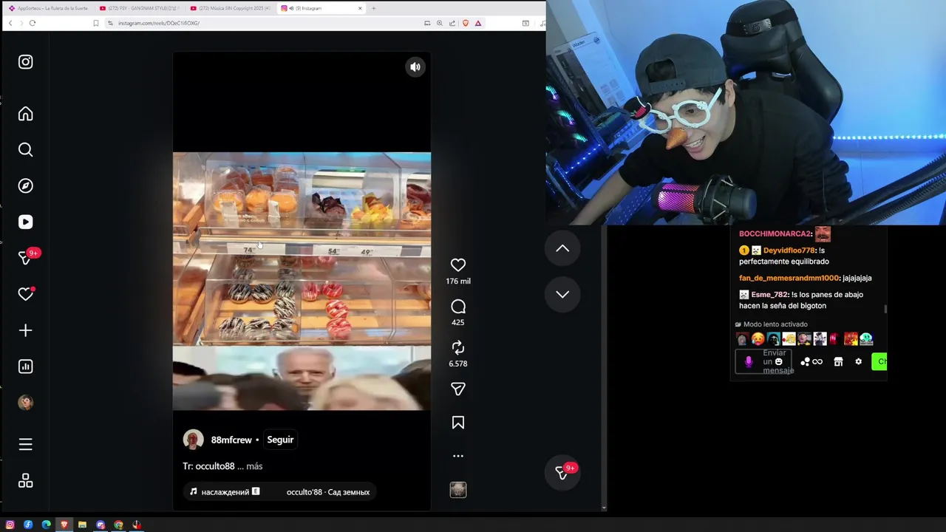Image resolution: width=946 pixels, height=532 pixels.
Task: Open the Explore compass icon
Action: click(x=26, y=186)
